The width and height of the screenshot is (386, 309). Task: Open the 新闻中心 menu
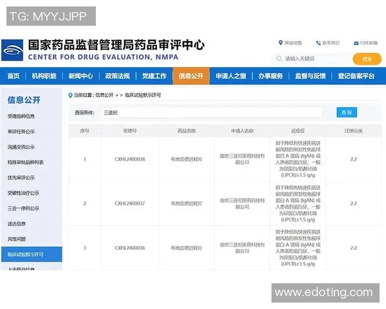[x=81, y=76]
